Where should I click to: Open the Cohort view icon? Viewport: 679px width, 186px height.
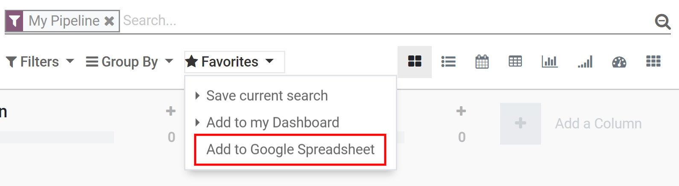tap(585, 62)
